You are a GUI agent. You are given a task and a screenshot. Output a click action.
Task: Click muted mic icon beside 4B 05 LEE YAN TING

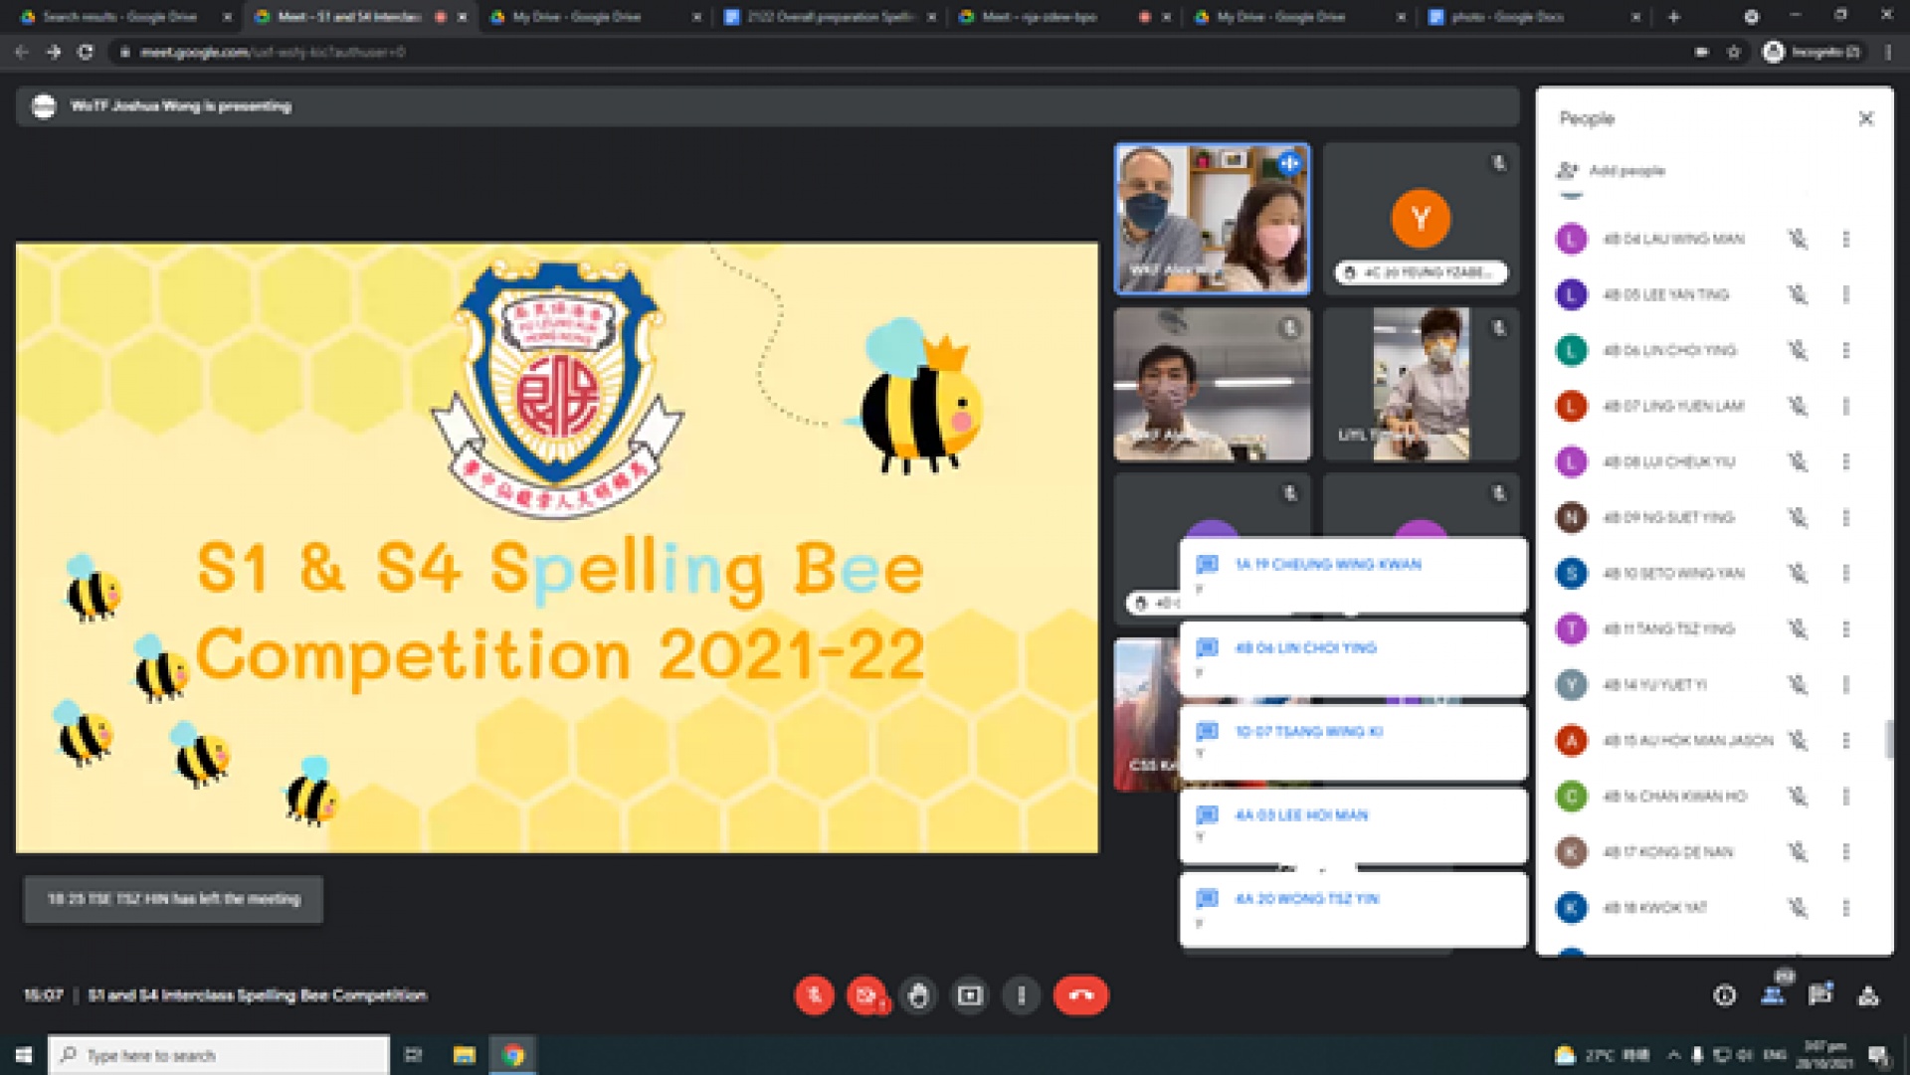click(x=1797, y=294)
